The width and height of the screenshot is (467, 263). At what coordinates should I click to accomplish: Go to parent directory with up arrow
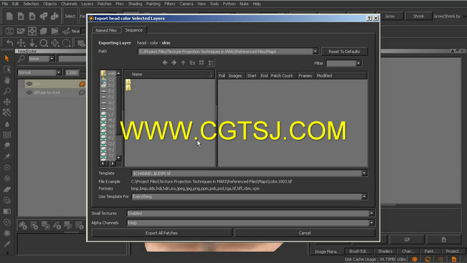(183, 63)
